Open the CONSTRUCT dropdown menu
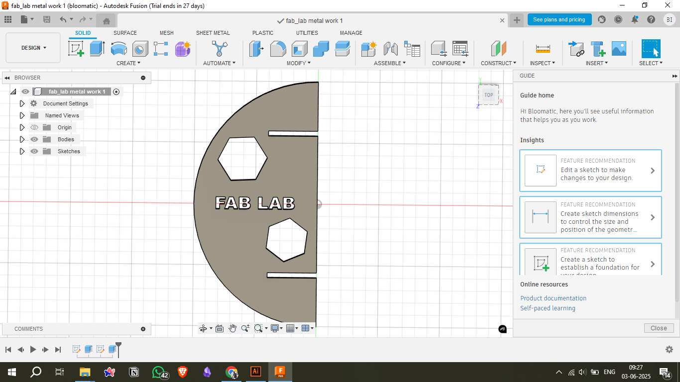 pos(498,63)
